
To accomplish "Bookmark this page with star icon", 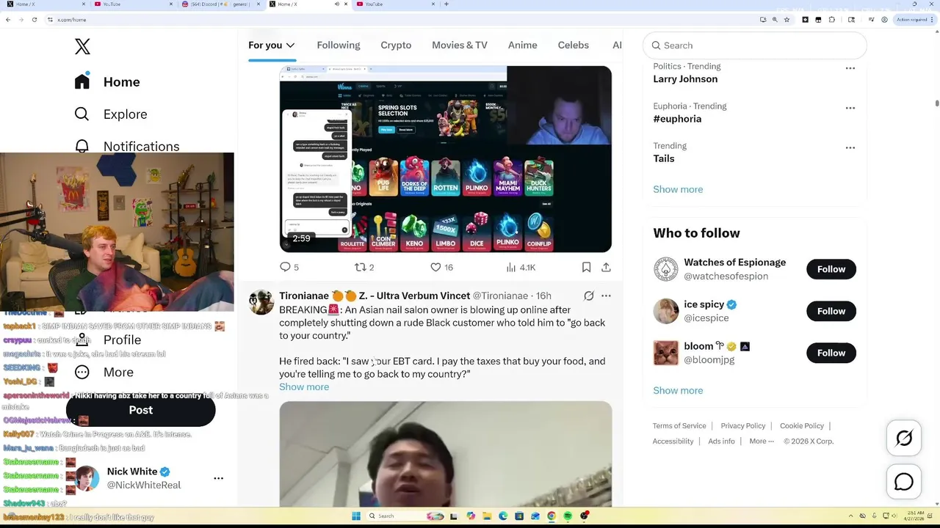I will tap(787, 20).
